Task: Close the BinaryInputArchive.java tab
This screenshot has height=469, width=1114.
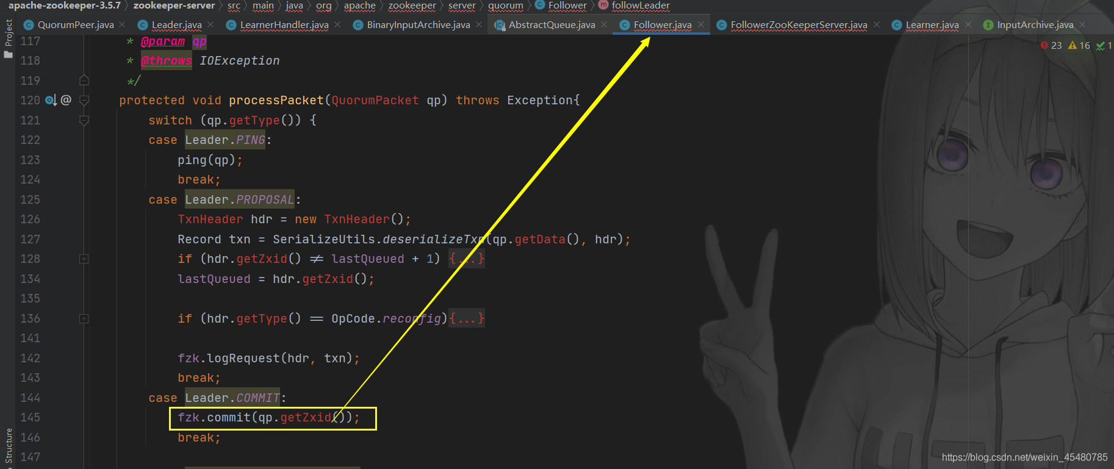Action: coord(479,24)
